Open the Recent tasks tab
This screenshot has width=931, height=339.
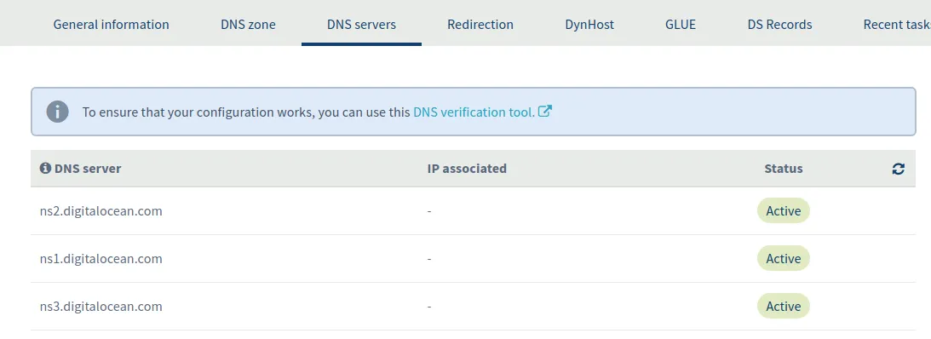coord(897,25)
